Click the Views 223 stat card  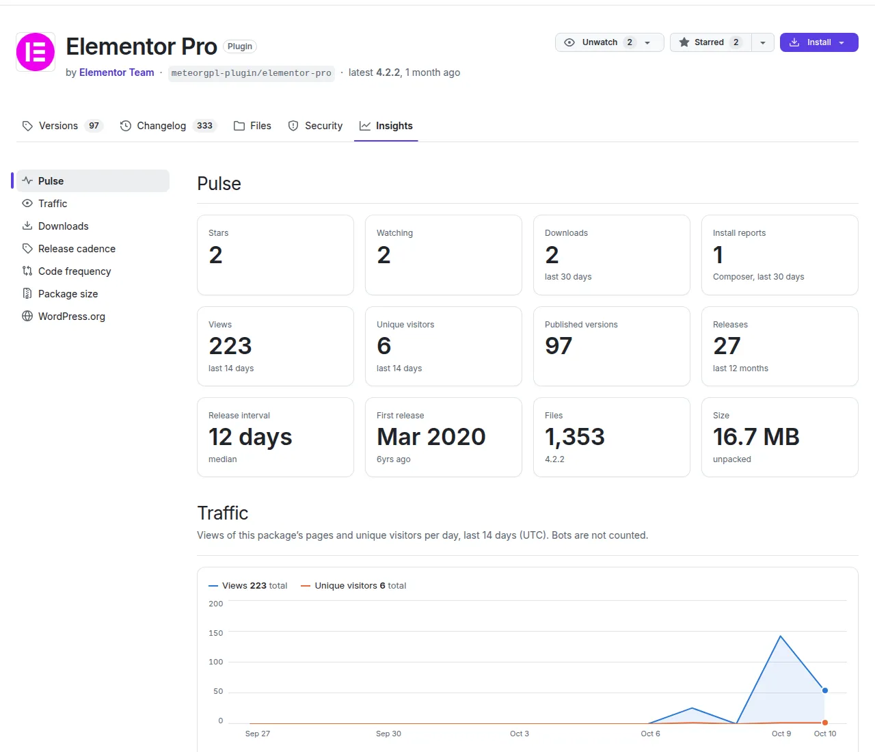tap(275, 347)
